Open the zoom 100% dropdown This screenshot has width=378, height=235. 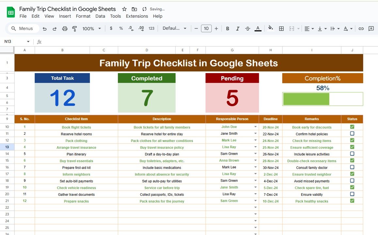coord(92,28)
